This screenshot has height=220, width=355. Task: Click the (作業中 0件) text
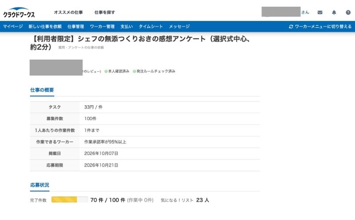pyautogui.click(x=140, y=200)
